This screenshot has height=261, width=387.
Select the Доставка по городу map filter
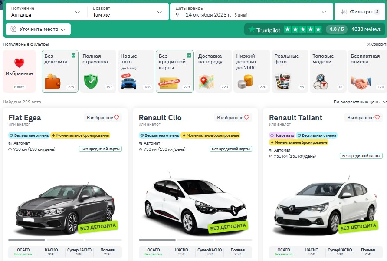(213, 71)
